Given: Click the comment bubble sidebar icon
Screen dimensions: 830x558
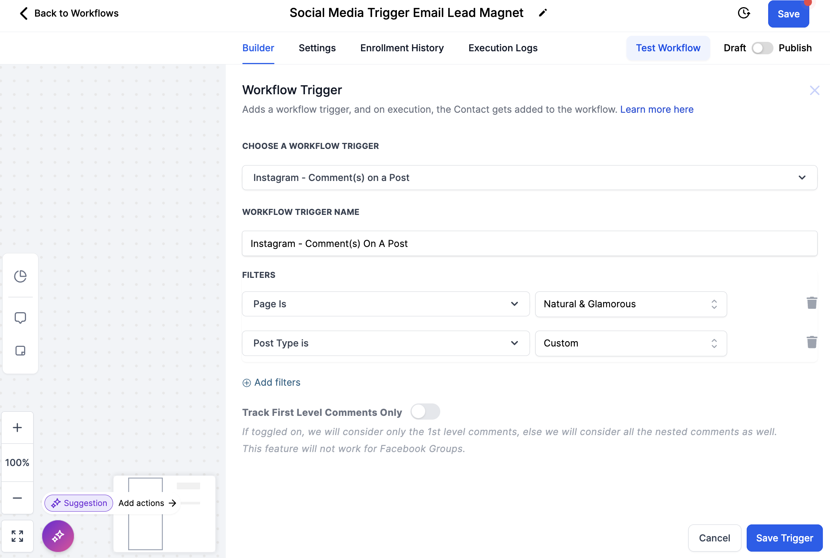Looking at the screenshot, I should 20,318.
